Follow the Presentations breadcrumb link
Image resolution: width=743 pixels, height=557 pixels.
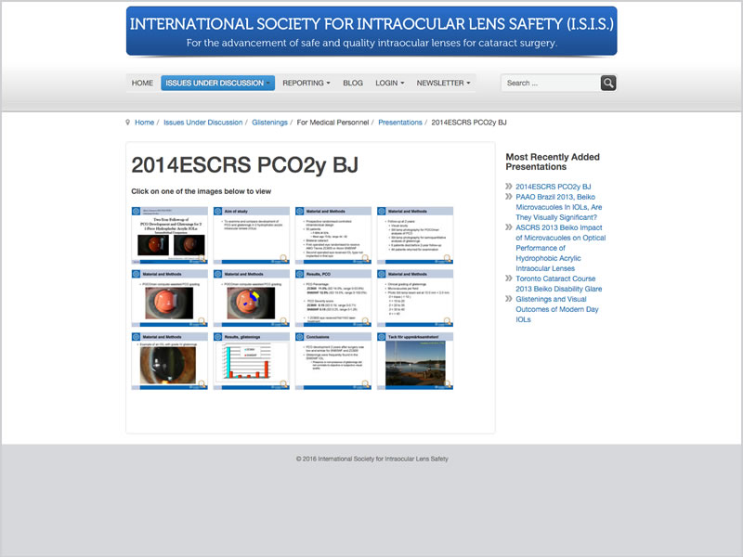400,123
